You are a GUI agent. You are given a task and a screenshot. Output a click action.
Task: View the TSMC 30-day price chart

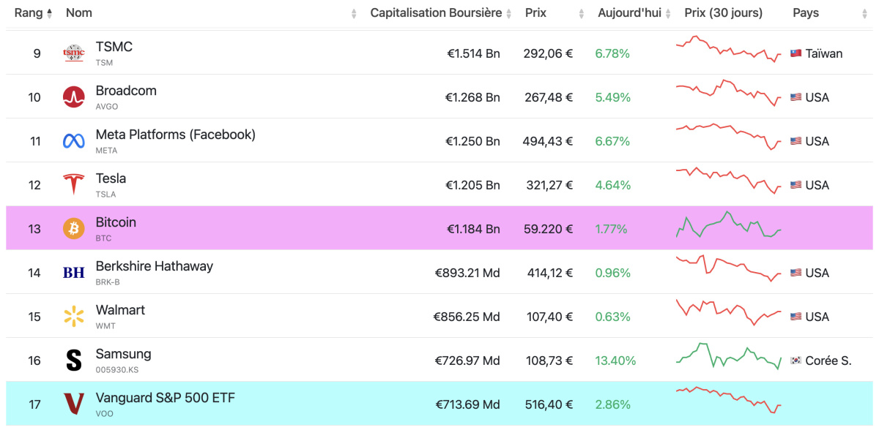[x=729, y=49]
